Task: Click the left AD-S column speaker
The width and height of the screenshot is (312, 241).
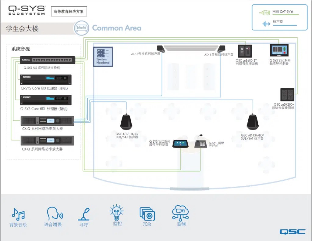Action: pos(161,49)
